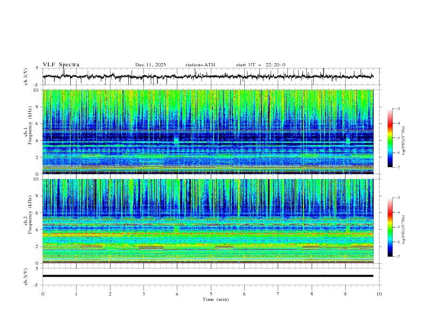Click the "-5" label on ch.2 color bar

click(x=397, y=227)
